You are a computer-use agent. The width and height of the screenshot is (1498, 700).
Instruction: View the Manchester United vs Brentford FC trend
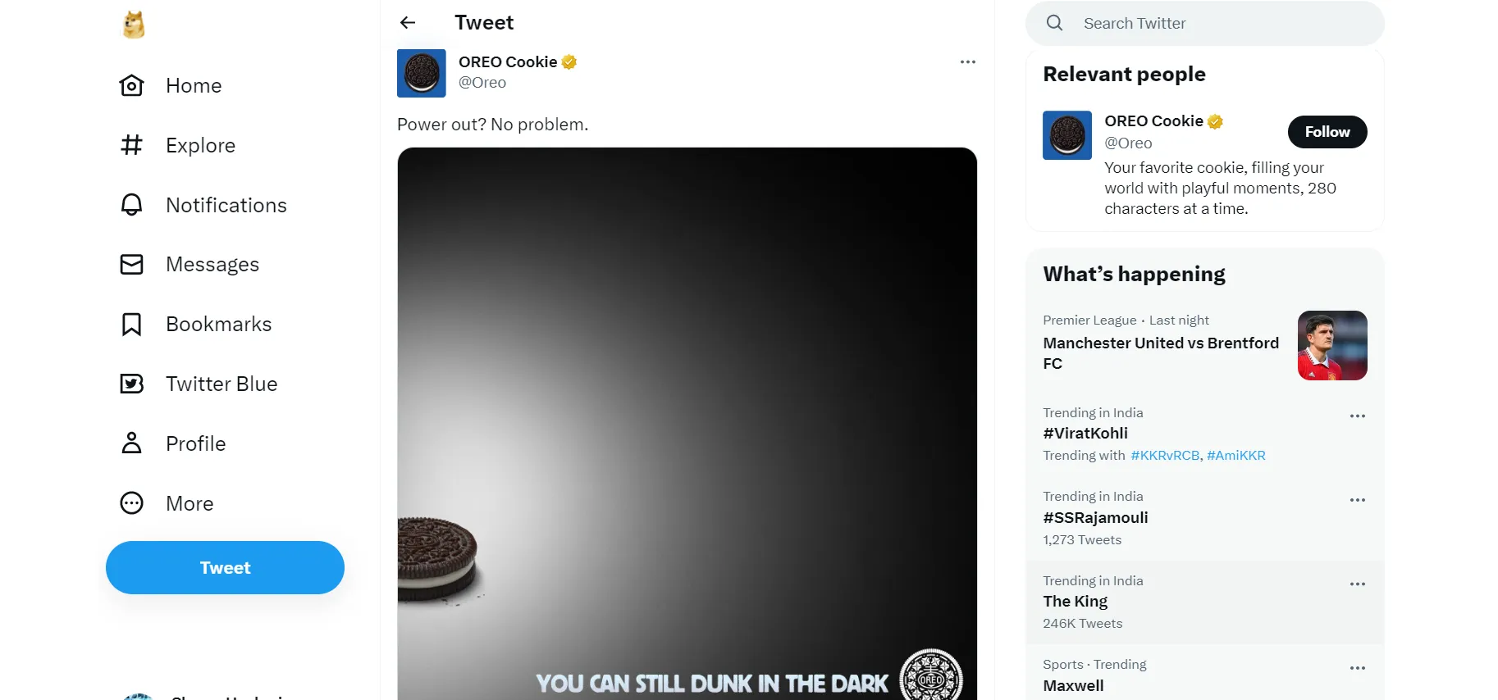1160,353
